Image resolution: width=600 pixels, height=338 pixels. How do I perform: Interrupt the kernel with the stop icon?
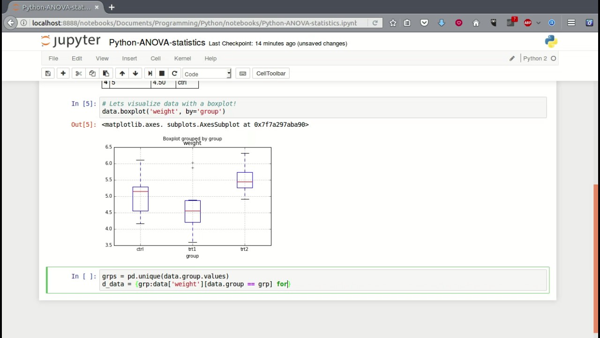point(162,73)
